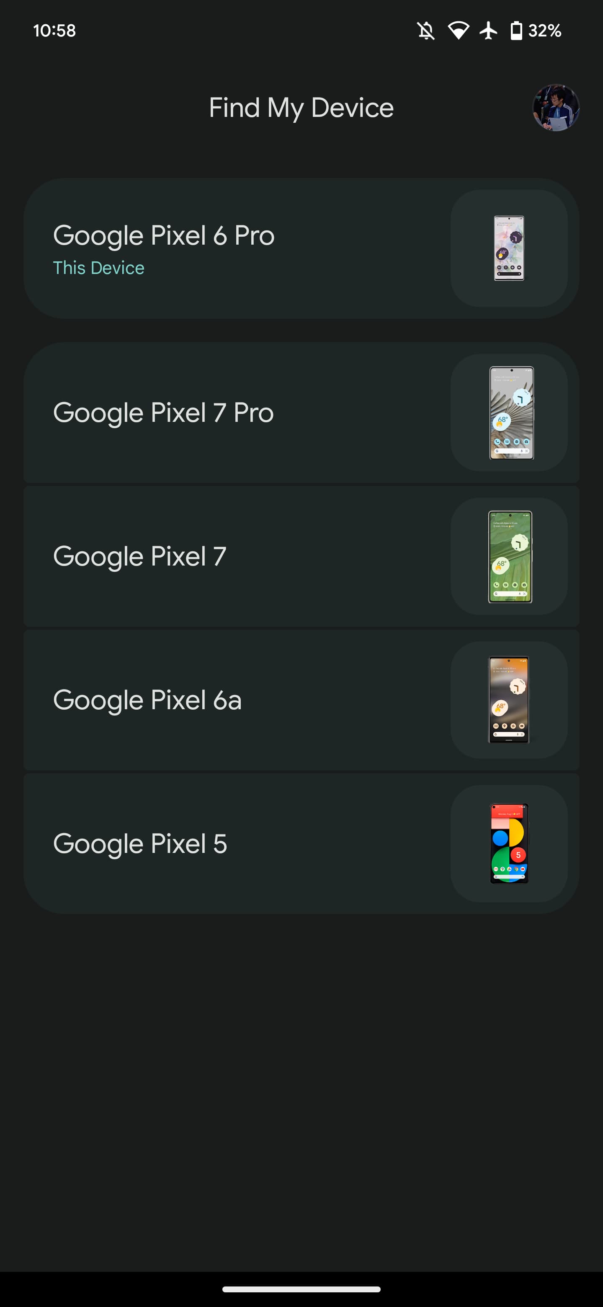
Task: Locate the Google Pixel 5 device
Action: (140, 843)
